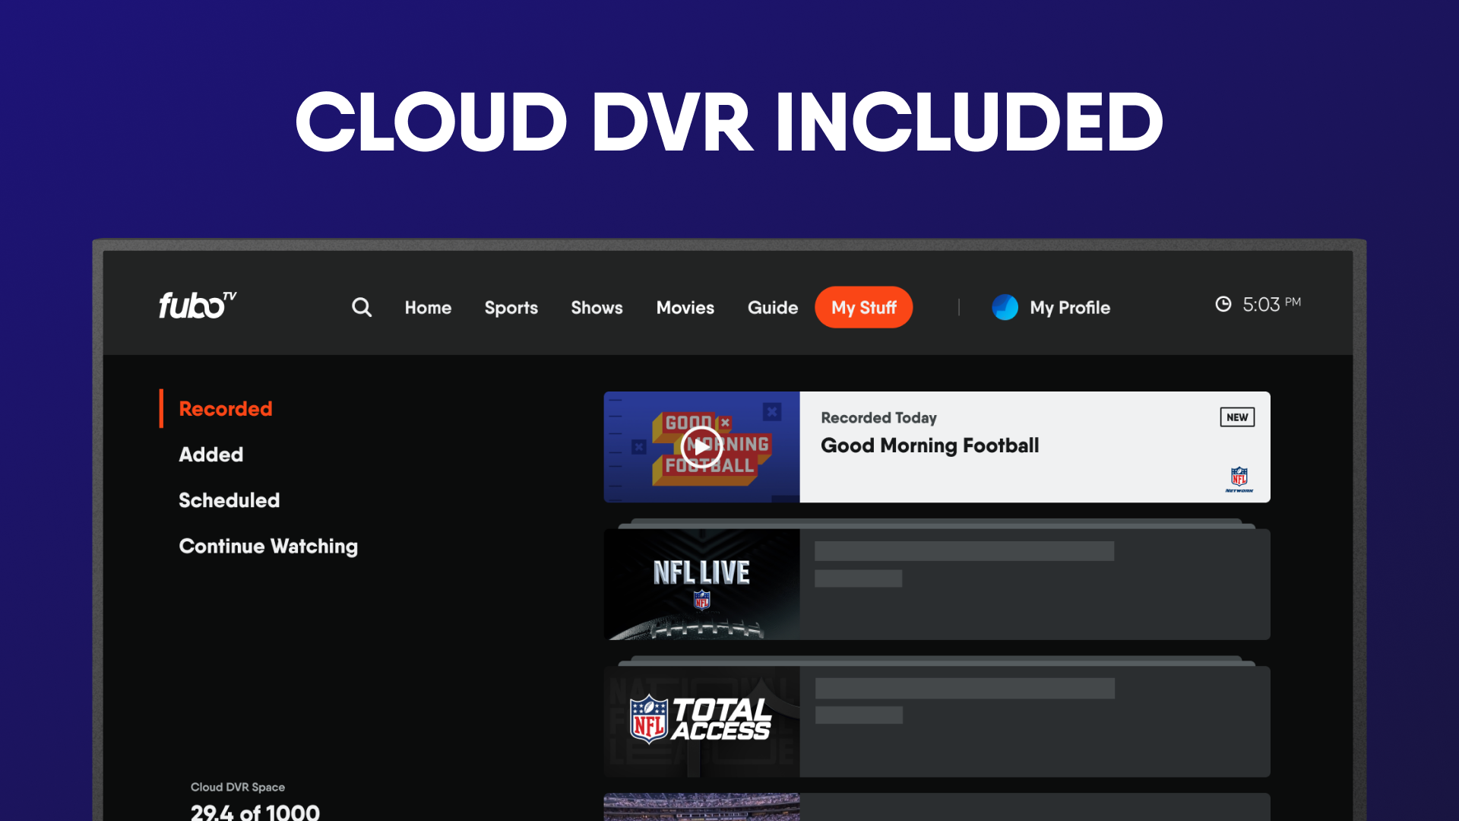The height and width of the screenshot is (821, 1459).
Task: Go to the Sports section
Action: [511, 308]
